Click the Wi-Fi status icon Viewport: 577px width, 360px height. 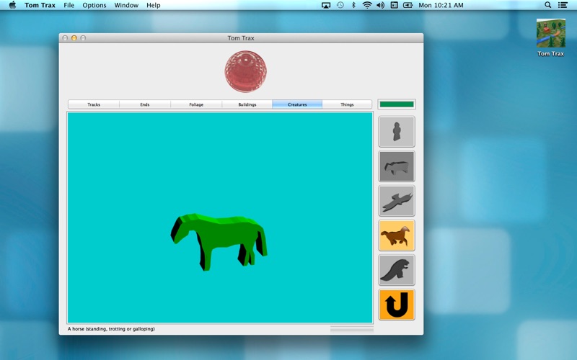pyautogui.click(x=367, y=5)
